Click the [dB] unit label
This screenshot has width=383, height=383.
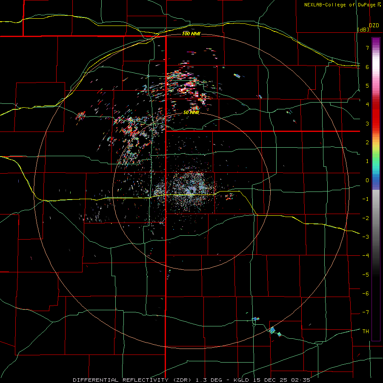[363, 29]
